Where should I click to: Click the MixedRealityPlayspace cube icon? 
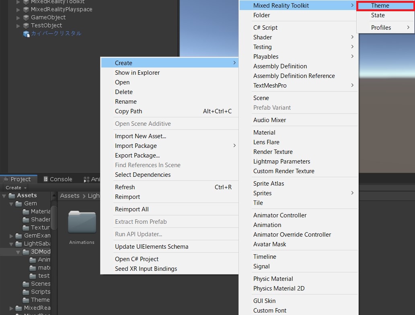26,10
